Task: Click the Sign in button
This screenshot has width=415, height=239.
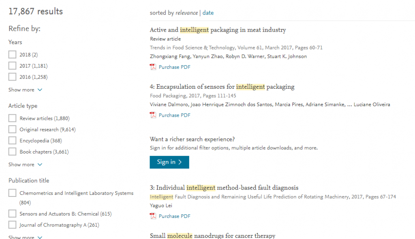Action: click(169, 162)
